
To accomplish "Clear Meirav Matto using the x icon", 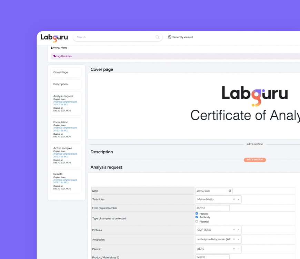I will pos(233,199).
